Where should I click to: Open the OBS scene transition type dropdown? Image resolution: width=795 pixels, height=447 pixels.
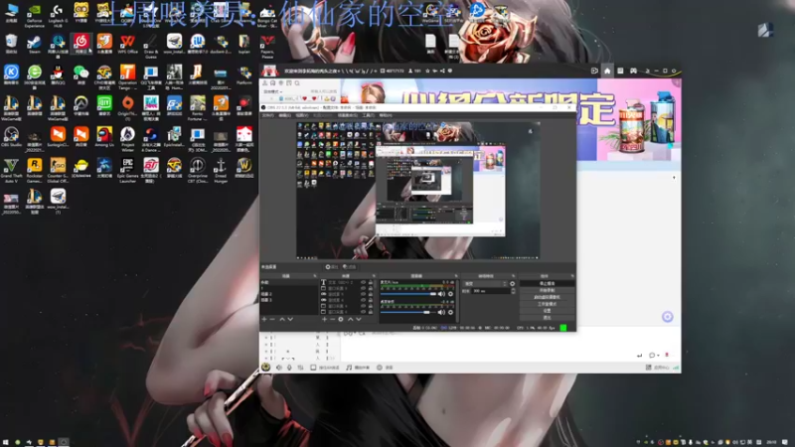pyautogui.click(x=485, y=284)
